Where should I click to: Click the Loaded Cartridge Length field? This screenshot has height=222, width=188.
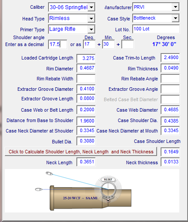(86, 58)
